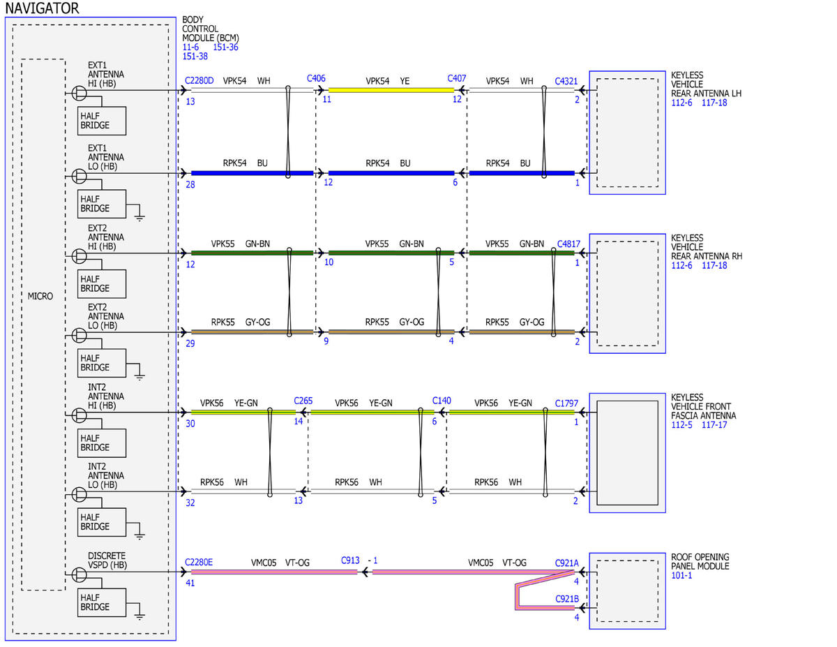Viewport: 837px width, 647px height.
Task: Click the Roof Opening Panel Module label
Action: click(x=700, y=561)
